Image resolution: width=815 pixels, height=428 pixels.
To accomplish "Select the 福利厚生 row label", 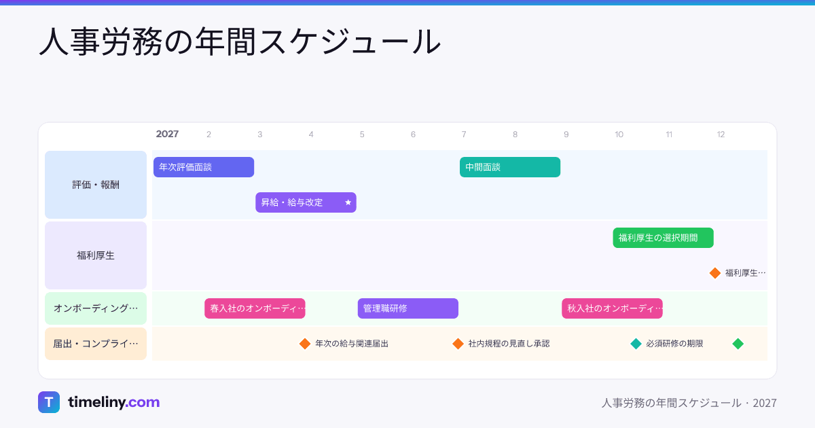I will [x=96, y=255].
